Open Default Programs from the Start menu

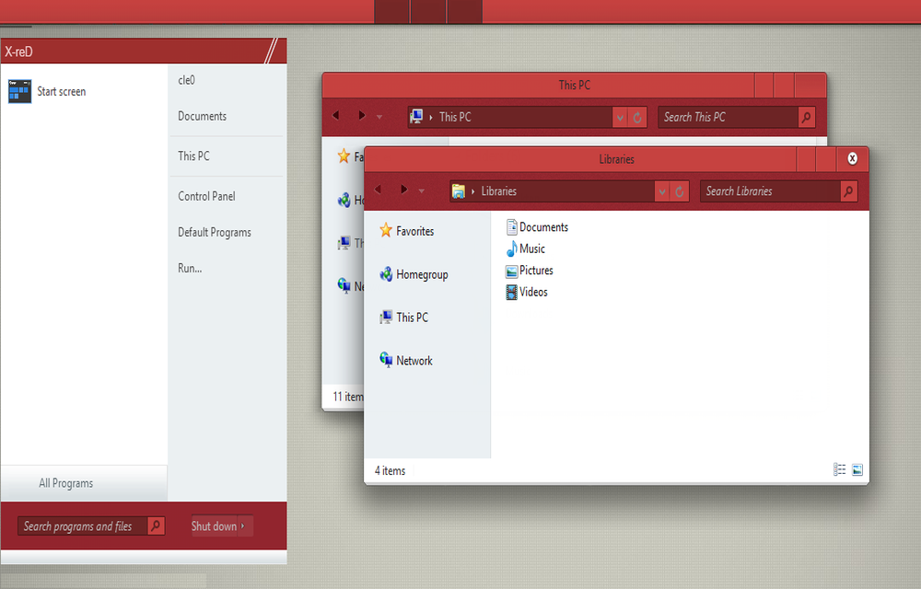[x=215, y=232]
